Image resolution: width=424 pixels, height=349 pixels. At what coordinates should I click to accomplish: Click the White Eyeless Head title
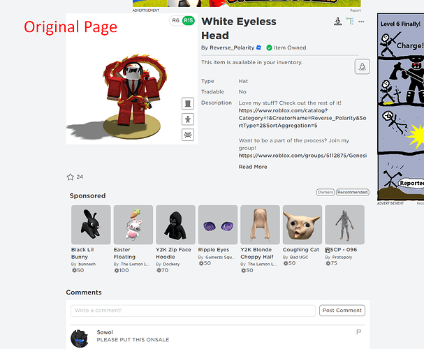[239, 29]
